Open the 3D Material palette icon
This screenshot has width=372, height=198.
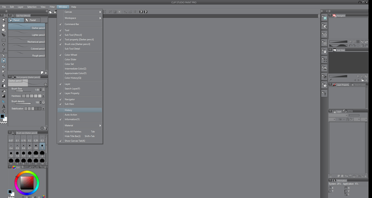[x=324, y=85]
